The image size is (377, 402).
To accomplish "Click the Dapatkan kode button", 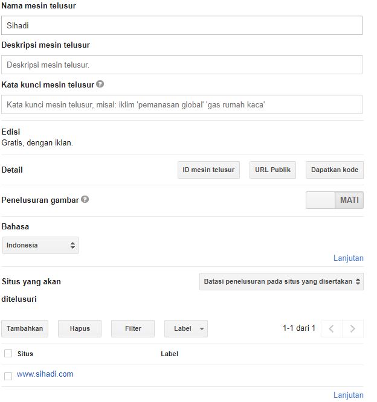I will [x=334, y=170].
